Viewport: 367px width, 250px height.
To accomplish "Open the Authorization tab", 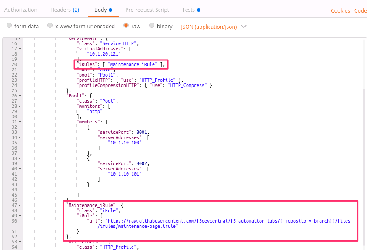I will pos(20,10).
